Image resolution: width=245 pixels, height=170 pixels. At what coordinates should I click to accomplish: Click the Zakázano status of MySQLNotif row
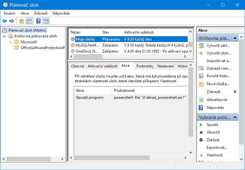[x=110, y=45]
